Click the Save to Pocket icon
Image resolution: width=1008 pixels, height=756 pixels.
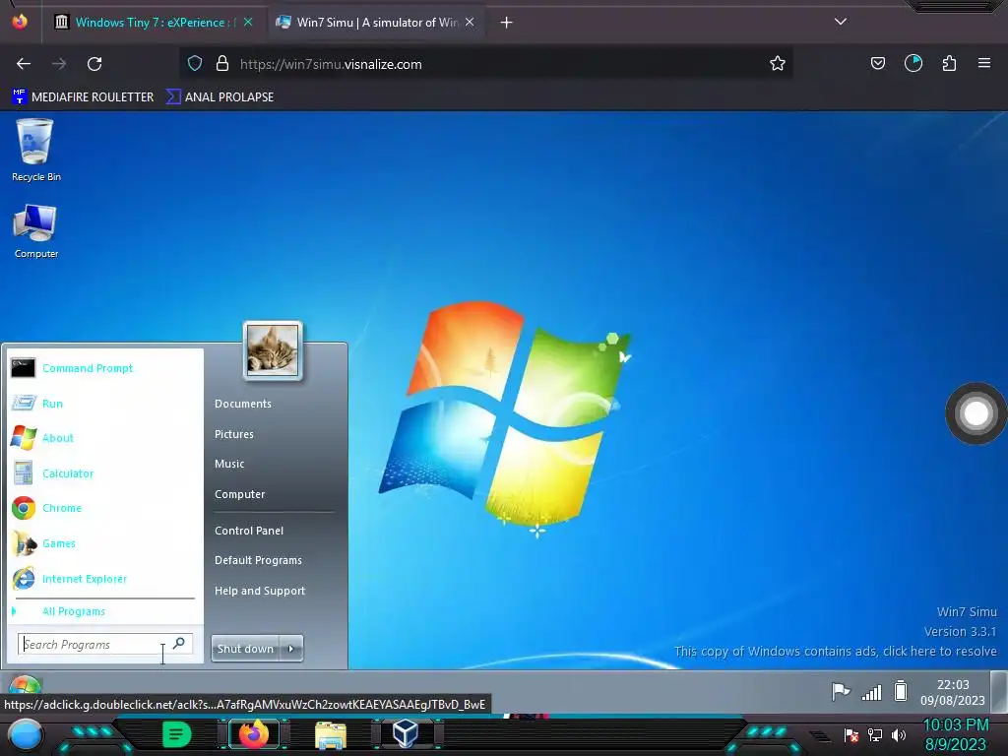[877, 64]
